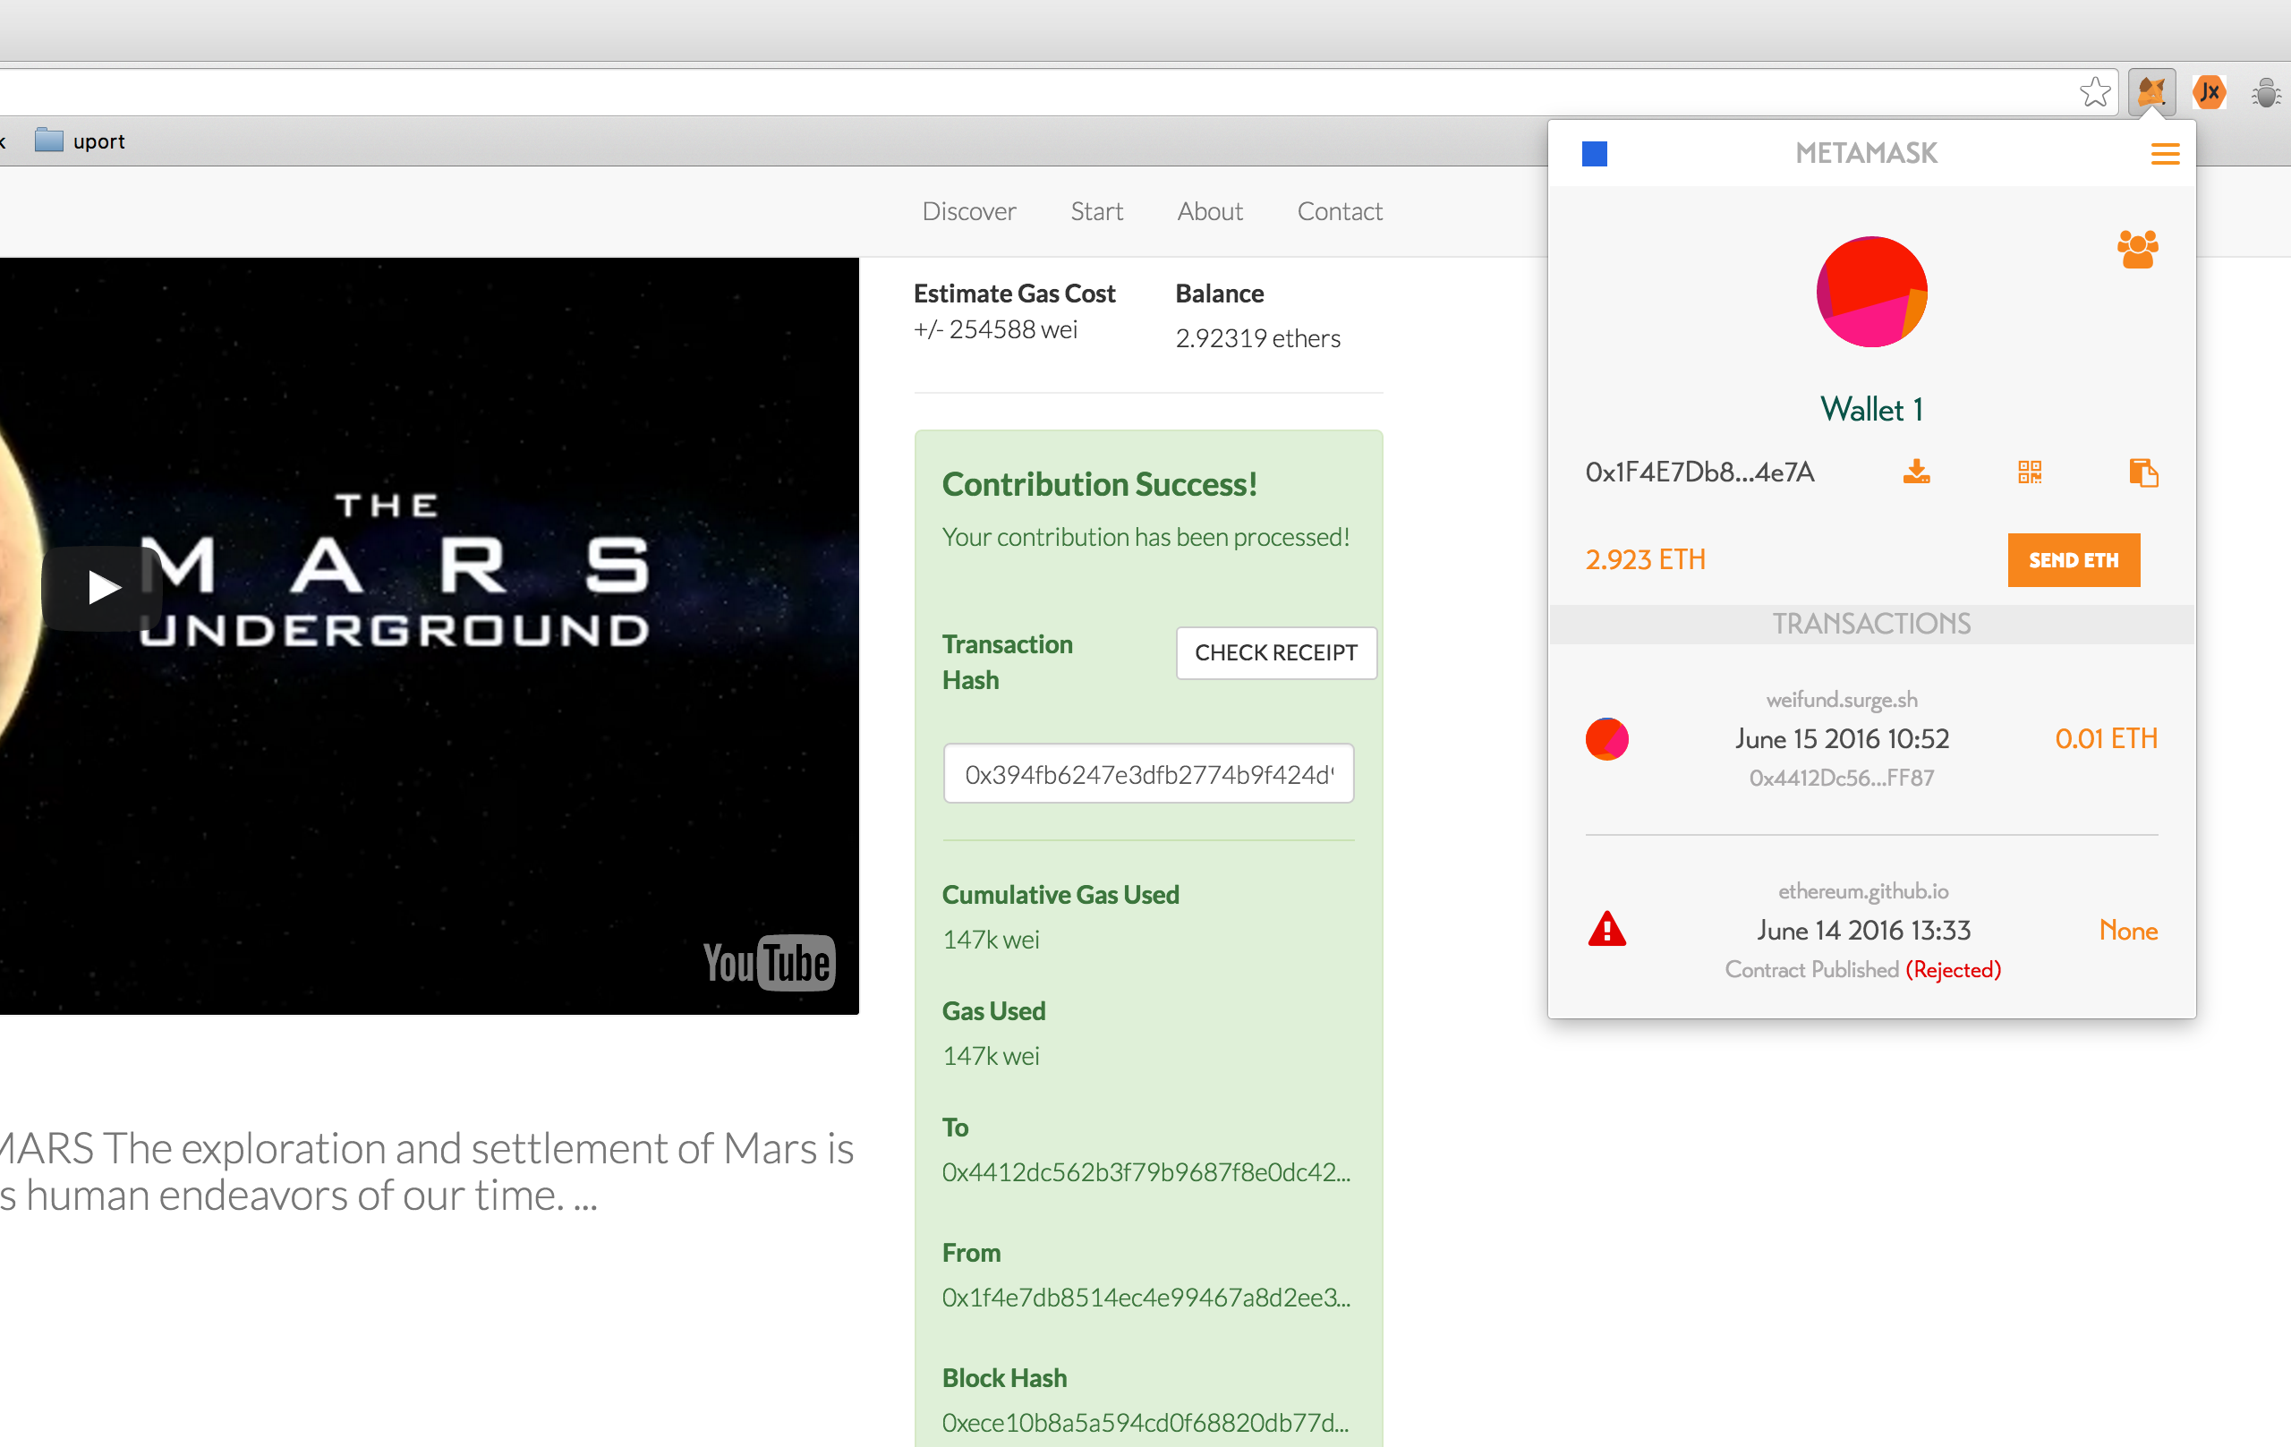Click the blue network indicator square in MetaMask
The height and width of the screenshot is (1447, 2291).
[x=1595, y=154]
